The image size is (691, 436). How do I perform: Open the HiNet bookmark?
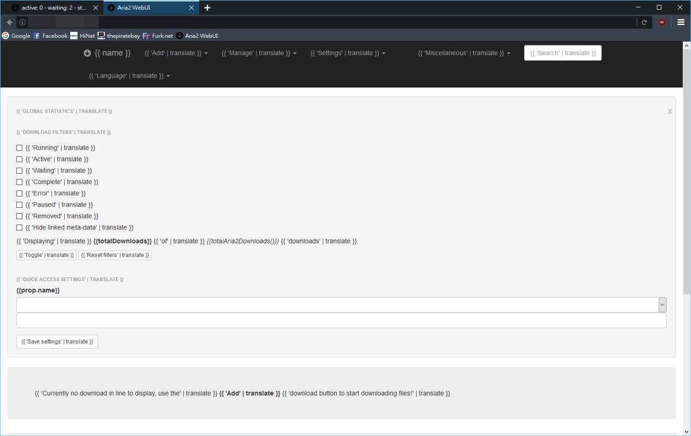(x=82, y=36)
